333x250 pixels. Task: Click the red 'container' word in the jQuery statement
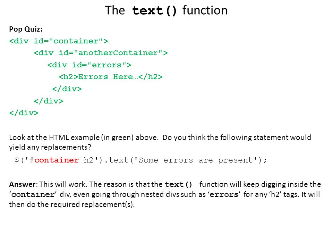57,160
